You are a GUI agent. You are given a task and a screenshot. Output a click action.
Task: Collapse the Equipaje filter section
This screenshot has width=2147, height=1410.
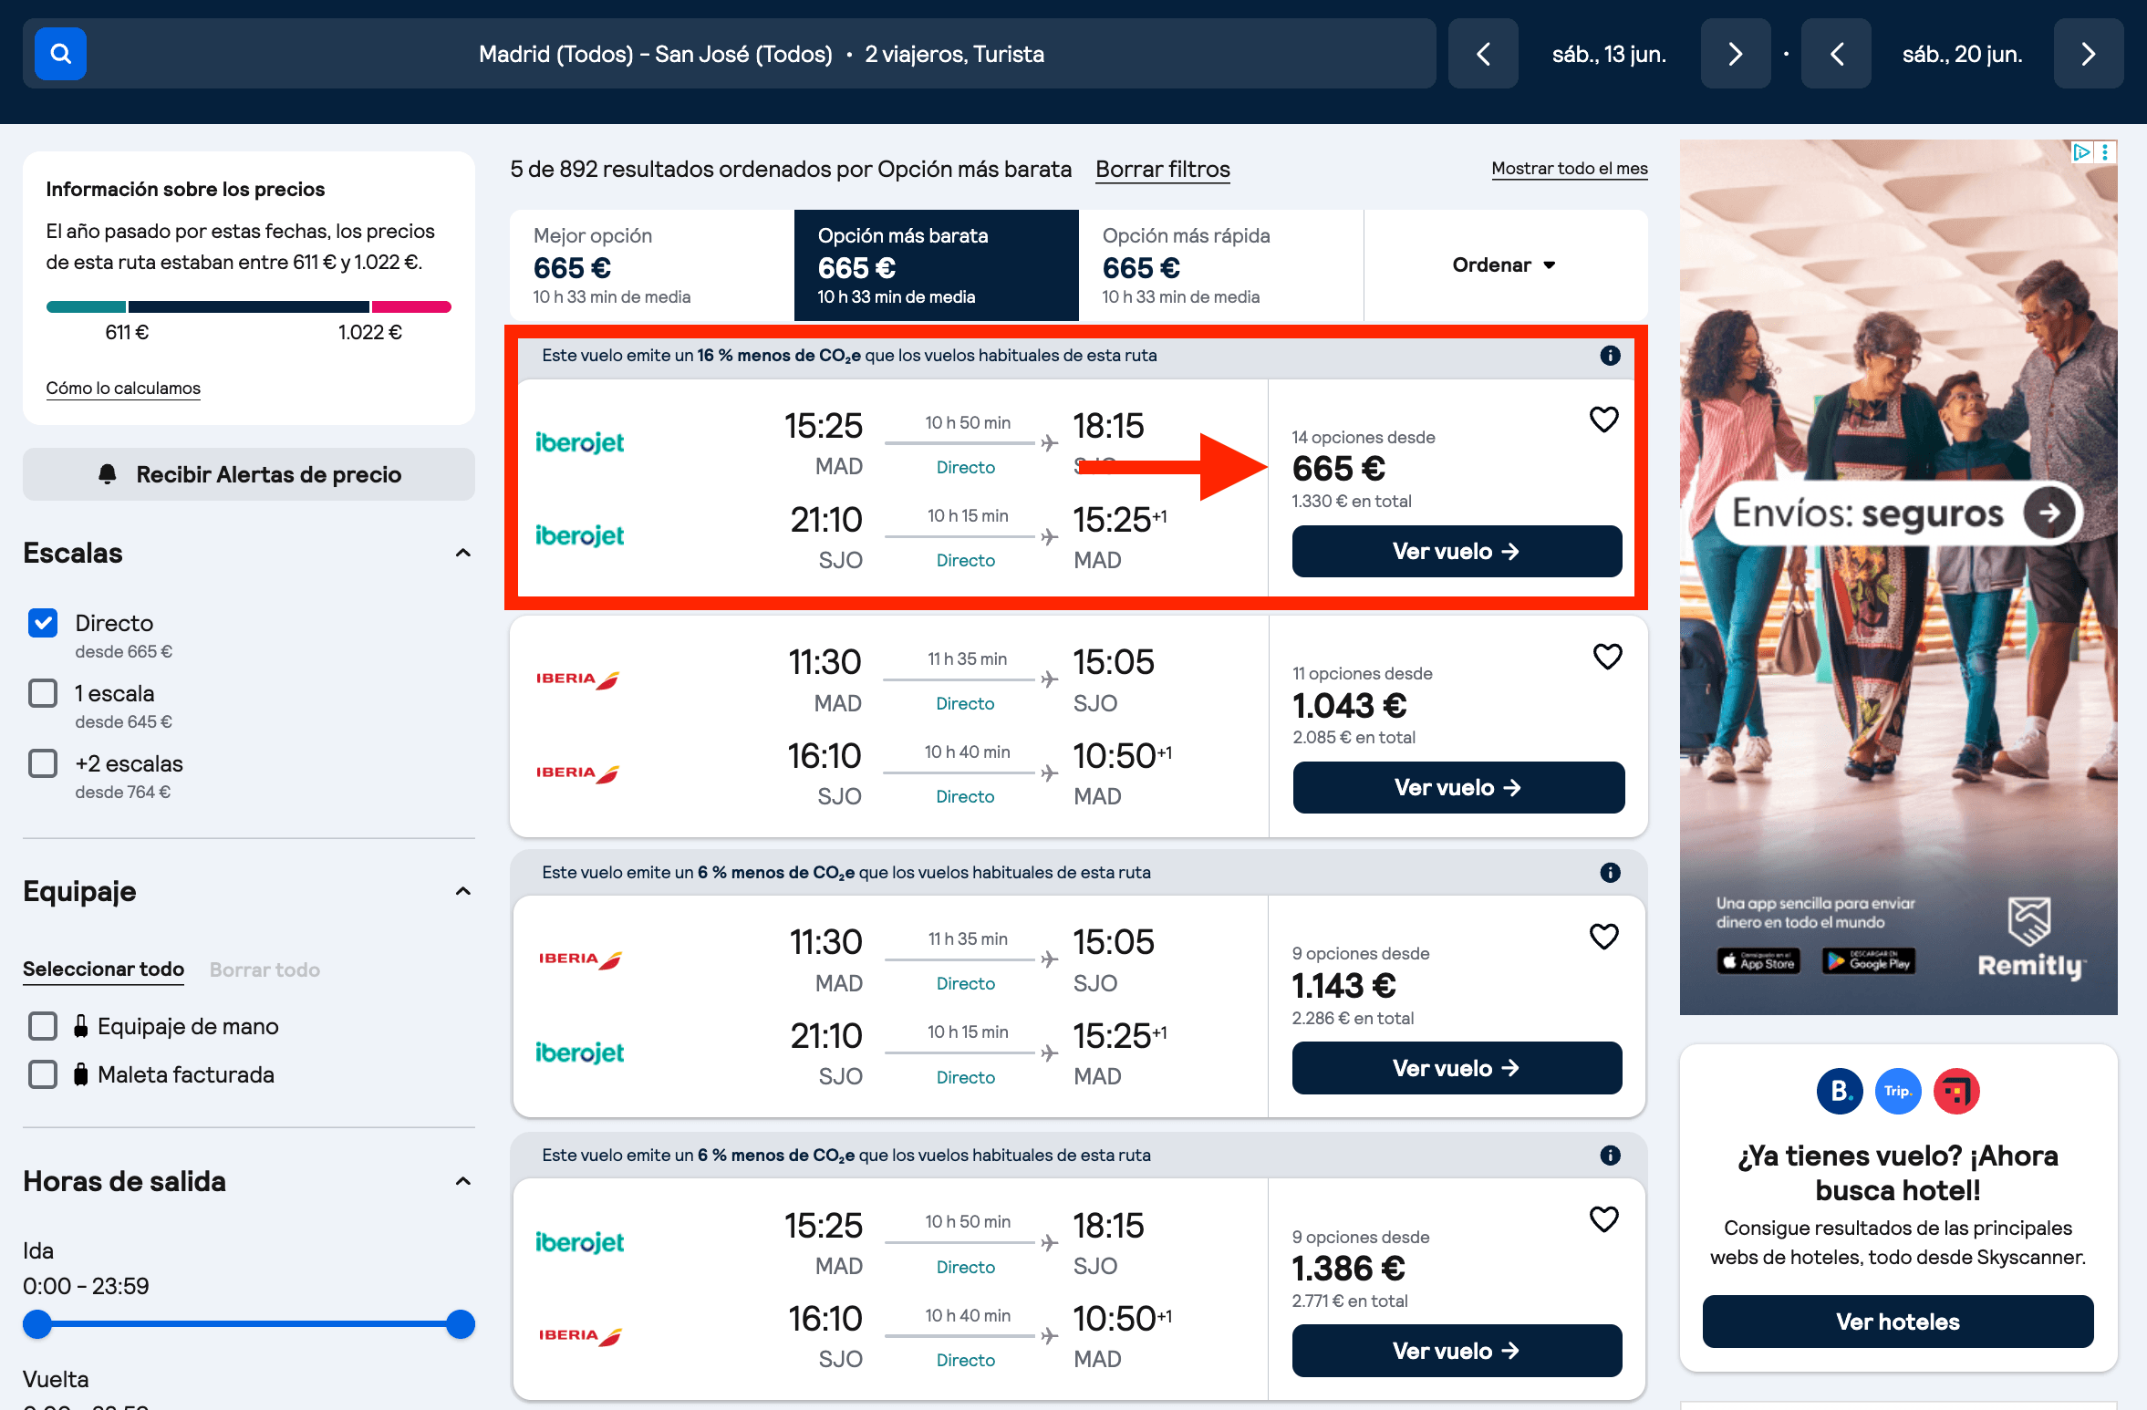coord(463,891)
